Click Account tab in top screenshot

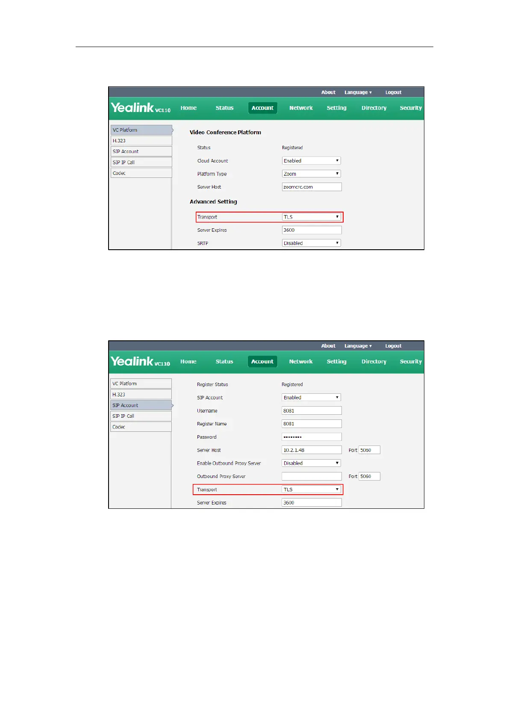coord(262,108)
